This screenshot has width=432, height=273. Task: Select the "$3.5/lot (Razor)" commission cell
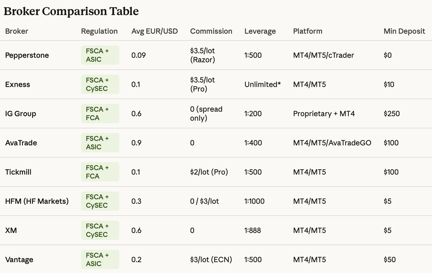pyautogui.click(x=202, y=55)
